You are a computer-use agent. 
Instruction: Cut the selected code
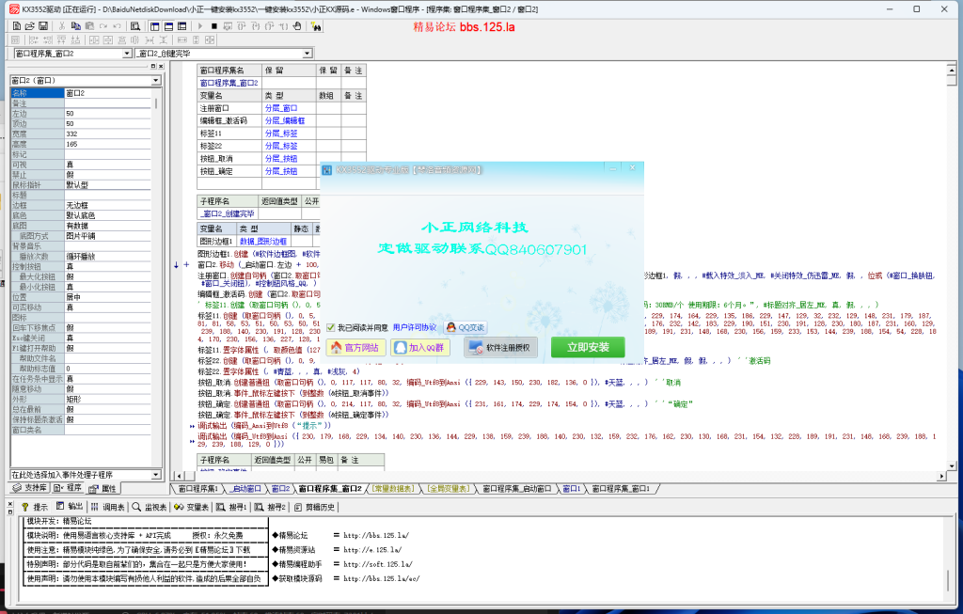[61, 25]
